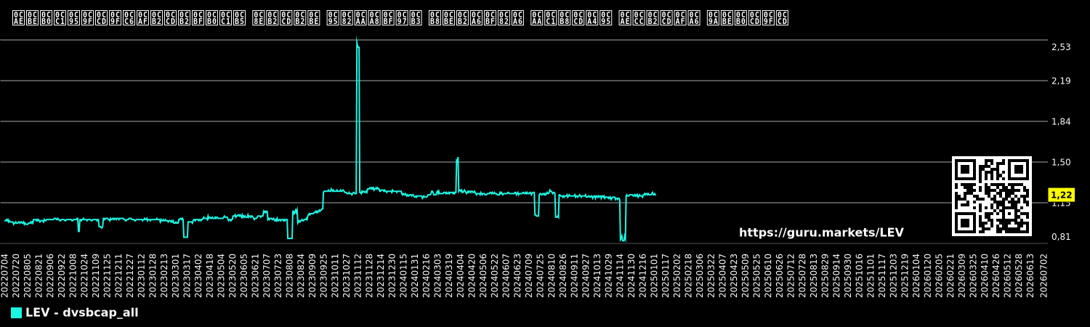The height and width of the screenshot is (327, 1090).
Task: Select the yellow 1,22 current value tag
Action: (1062, 195)
